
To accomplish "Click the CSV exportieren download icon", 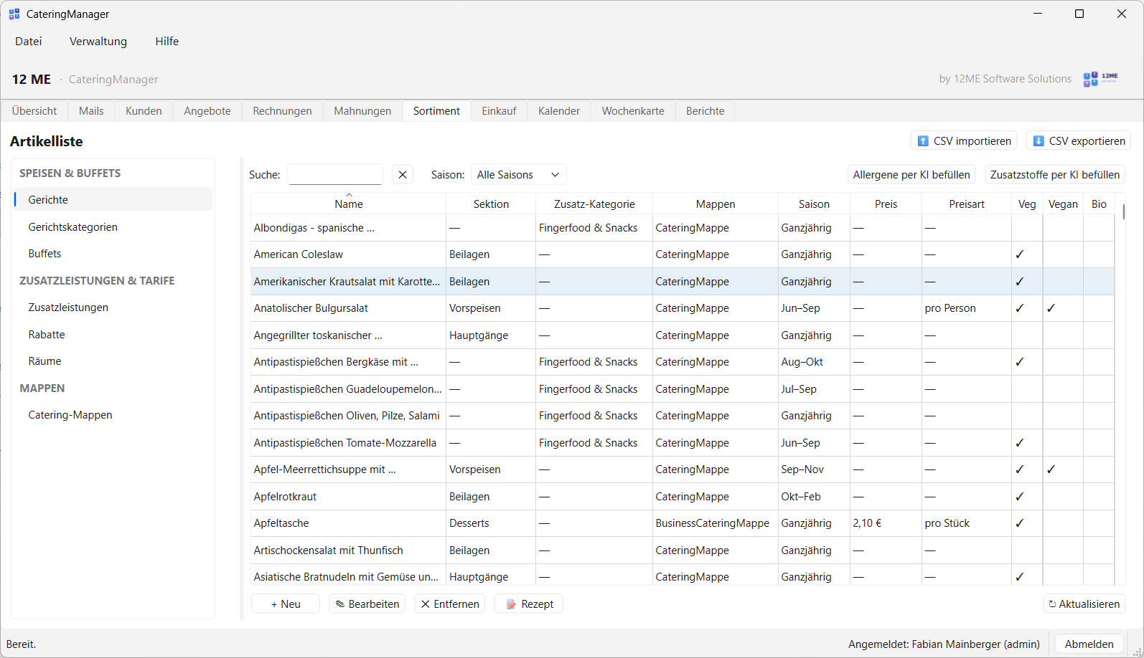I will coord(1038,141).
